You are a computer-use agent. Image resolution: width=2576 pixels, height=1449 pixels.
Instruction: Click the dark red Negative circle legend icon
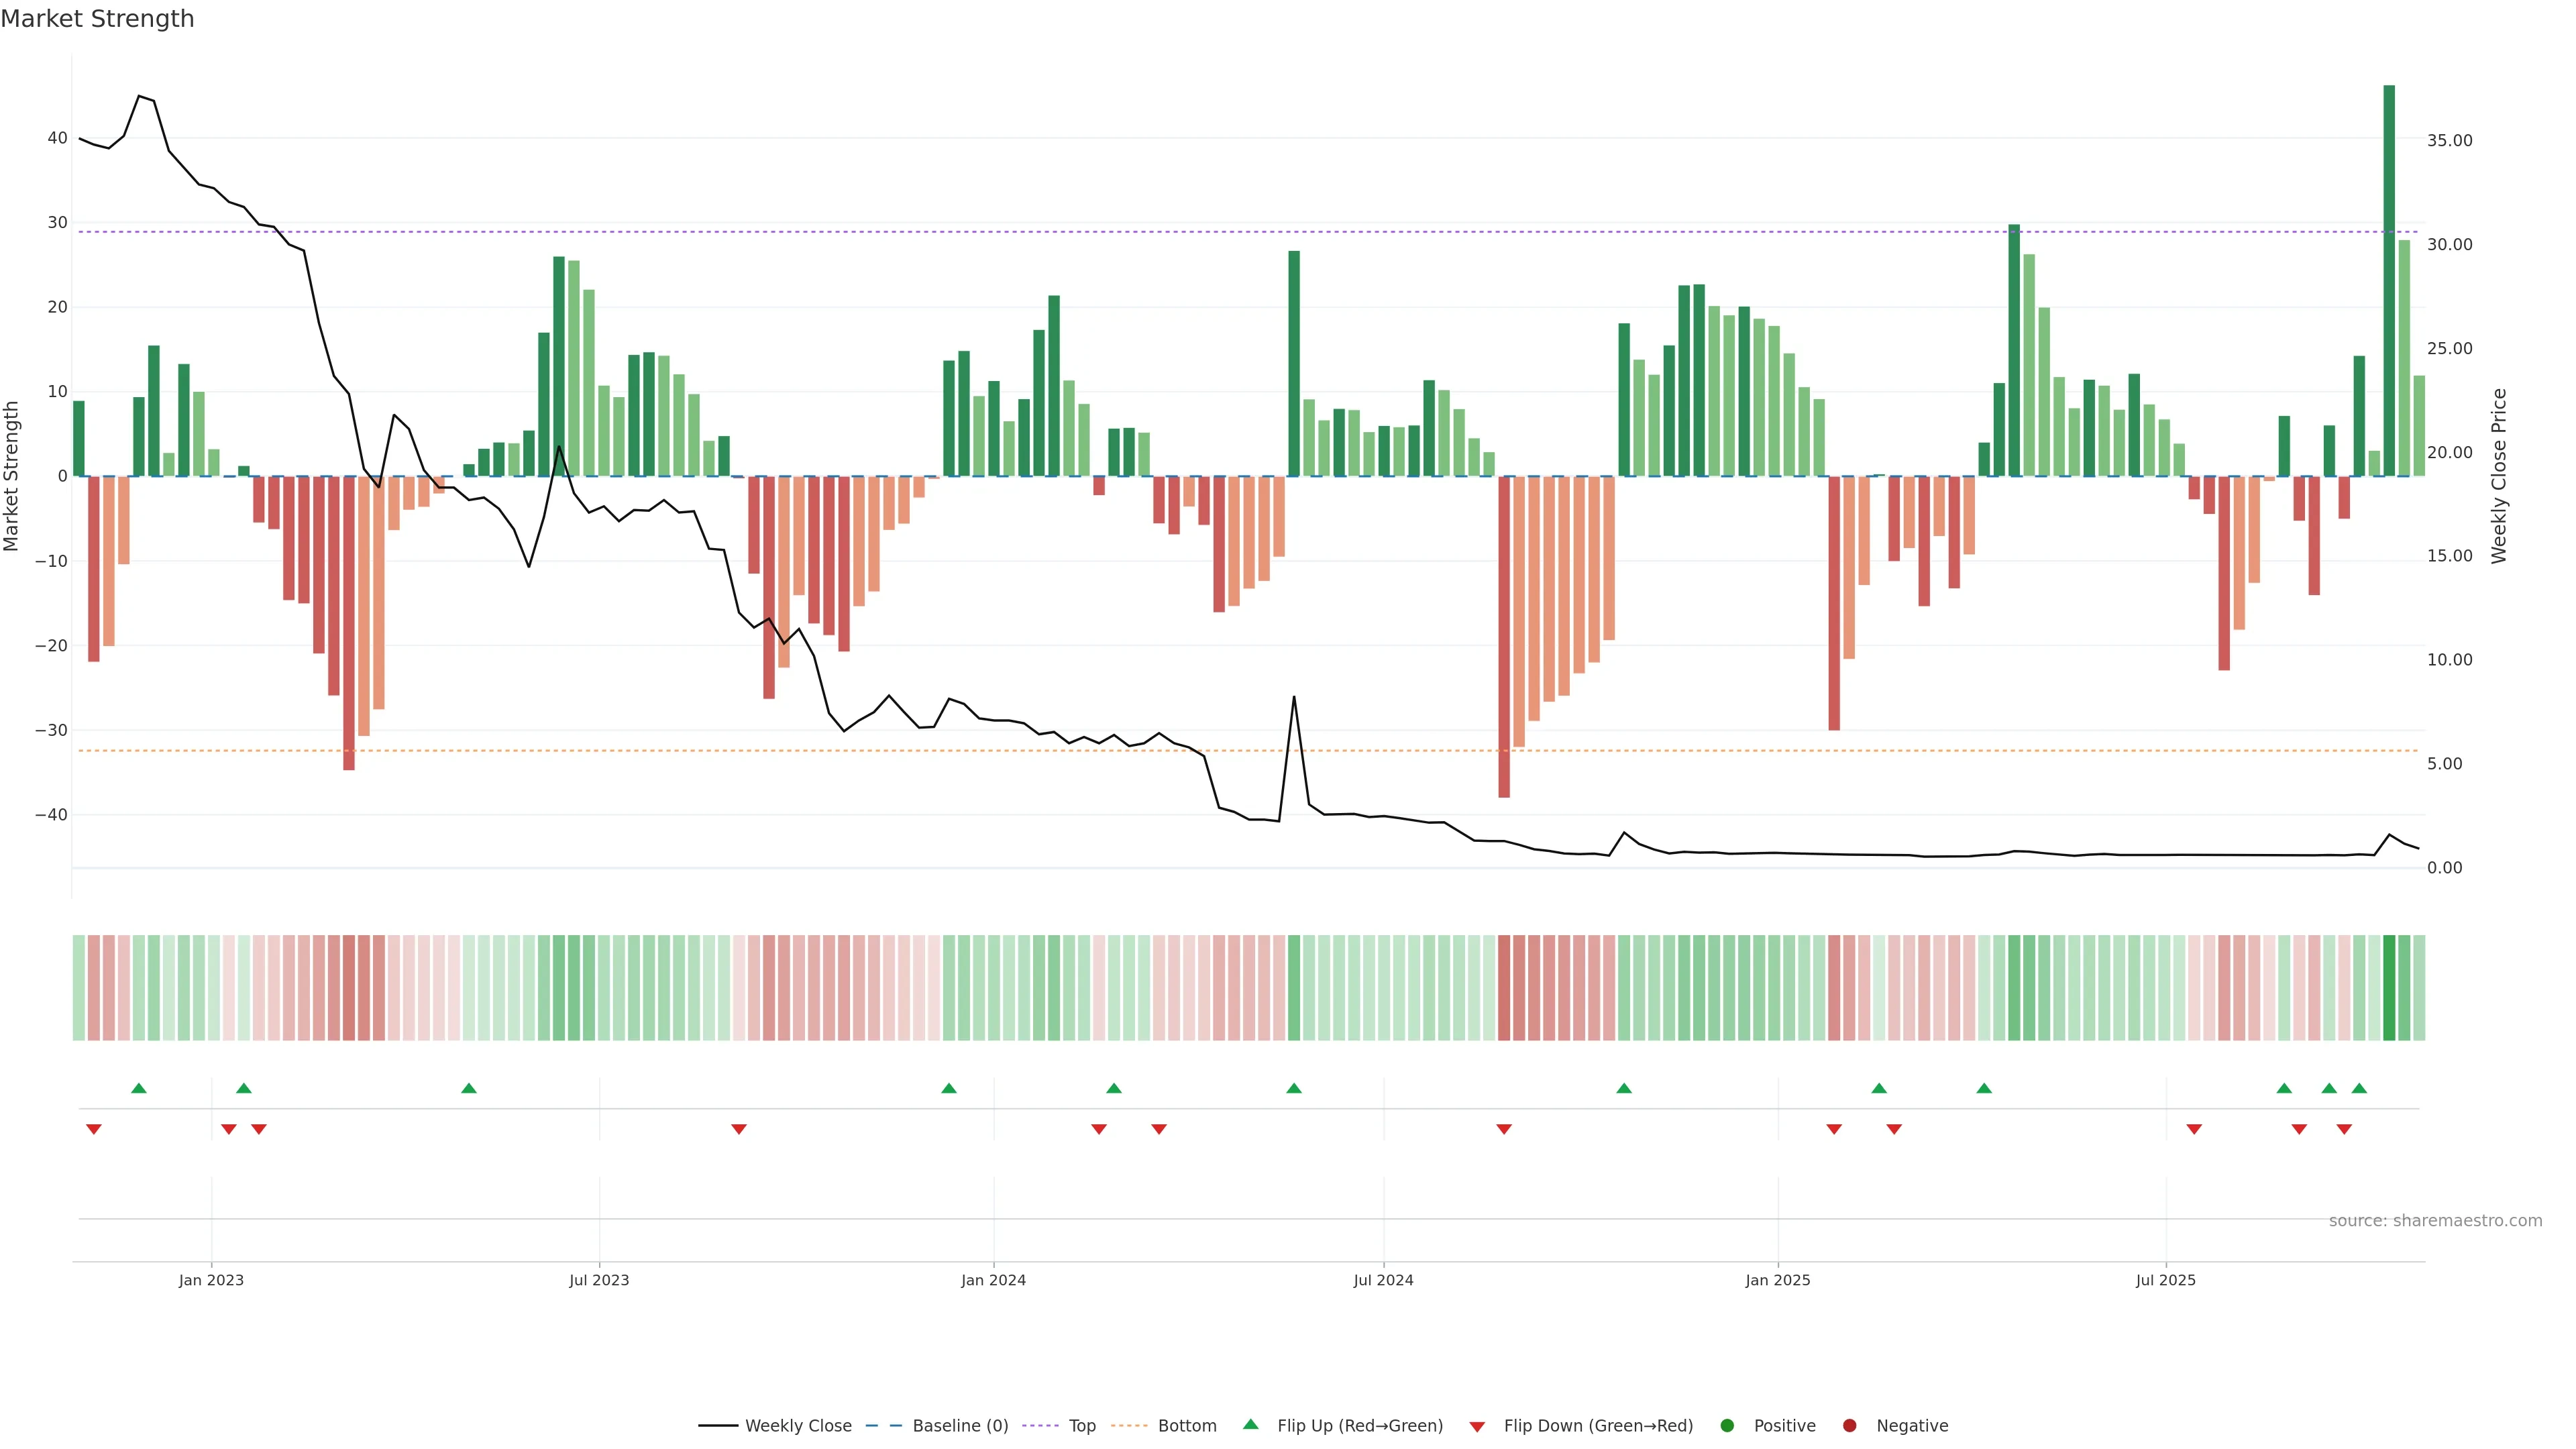1849,1425
